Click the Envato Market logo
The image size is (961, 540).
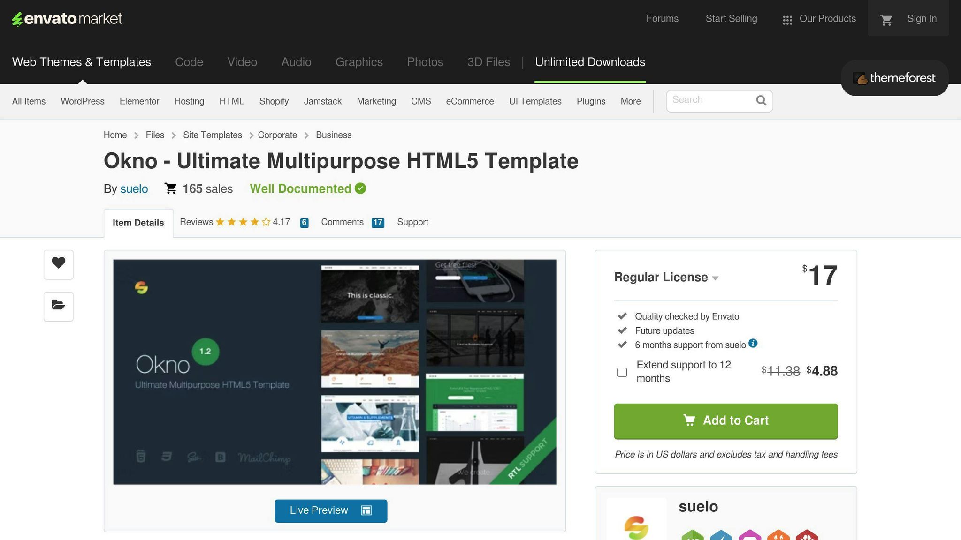[67, 19]
